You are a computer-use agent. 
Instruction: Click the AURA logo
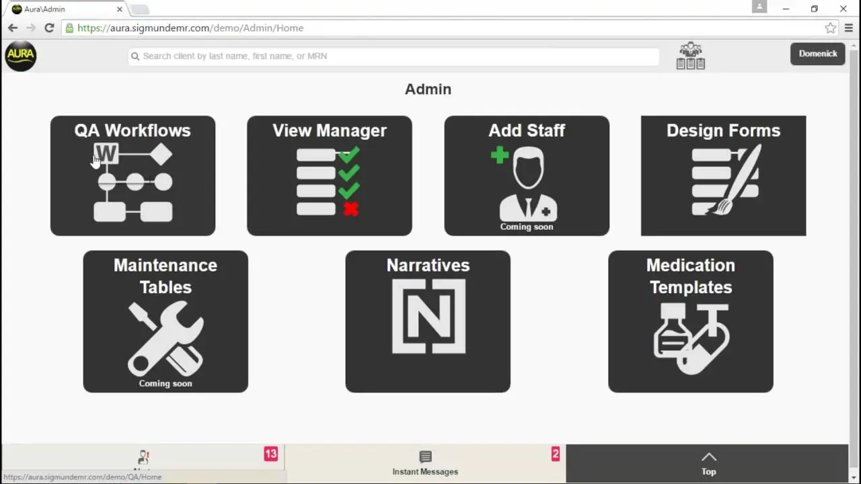tap(20, 56)
